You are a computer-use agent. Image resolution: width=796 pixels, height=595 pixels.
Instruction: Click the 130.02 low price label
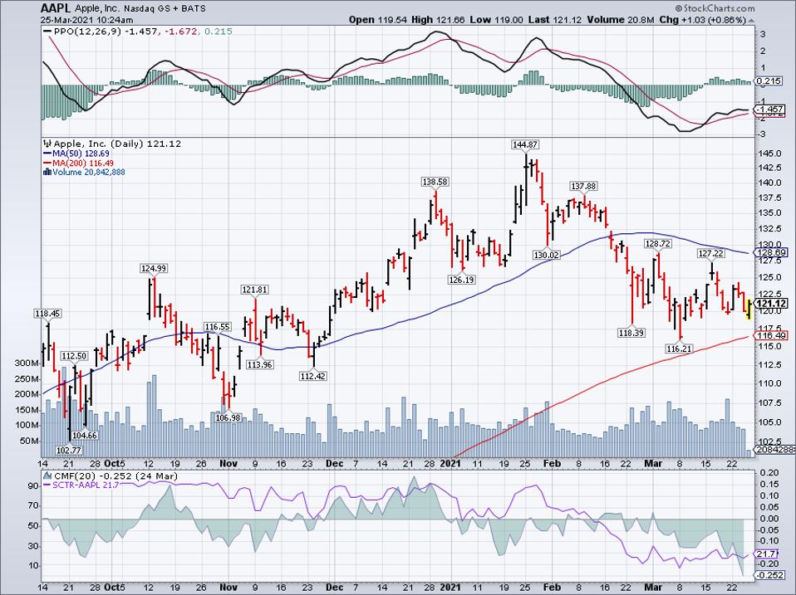coord(547,255)
